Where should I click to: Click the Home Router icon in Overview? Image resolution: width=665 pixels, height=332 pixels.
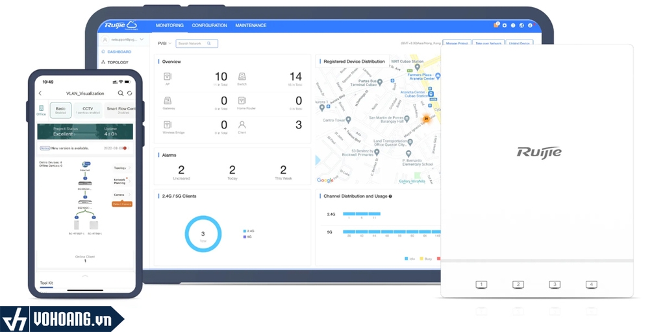242,101
